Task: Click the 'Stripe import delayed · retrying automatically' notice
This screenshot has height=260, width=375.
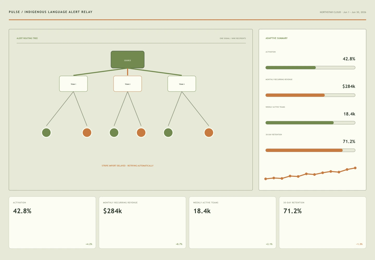Action: 128,166
